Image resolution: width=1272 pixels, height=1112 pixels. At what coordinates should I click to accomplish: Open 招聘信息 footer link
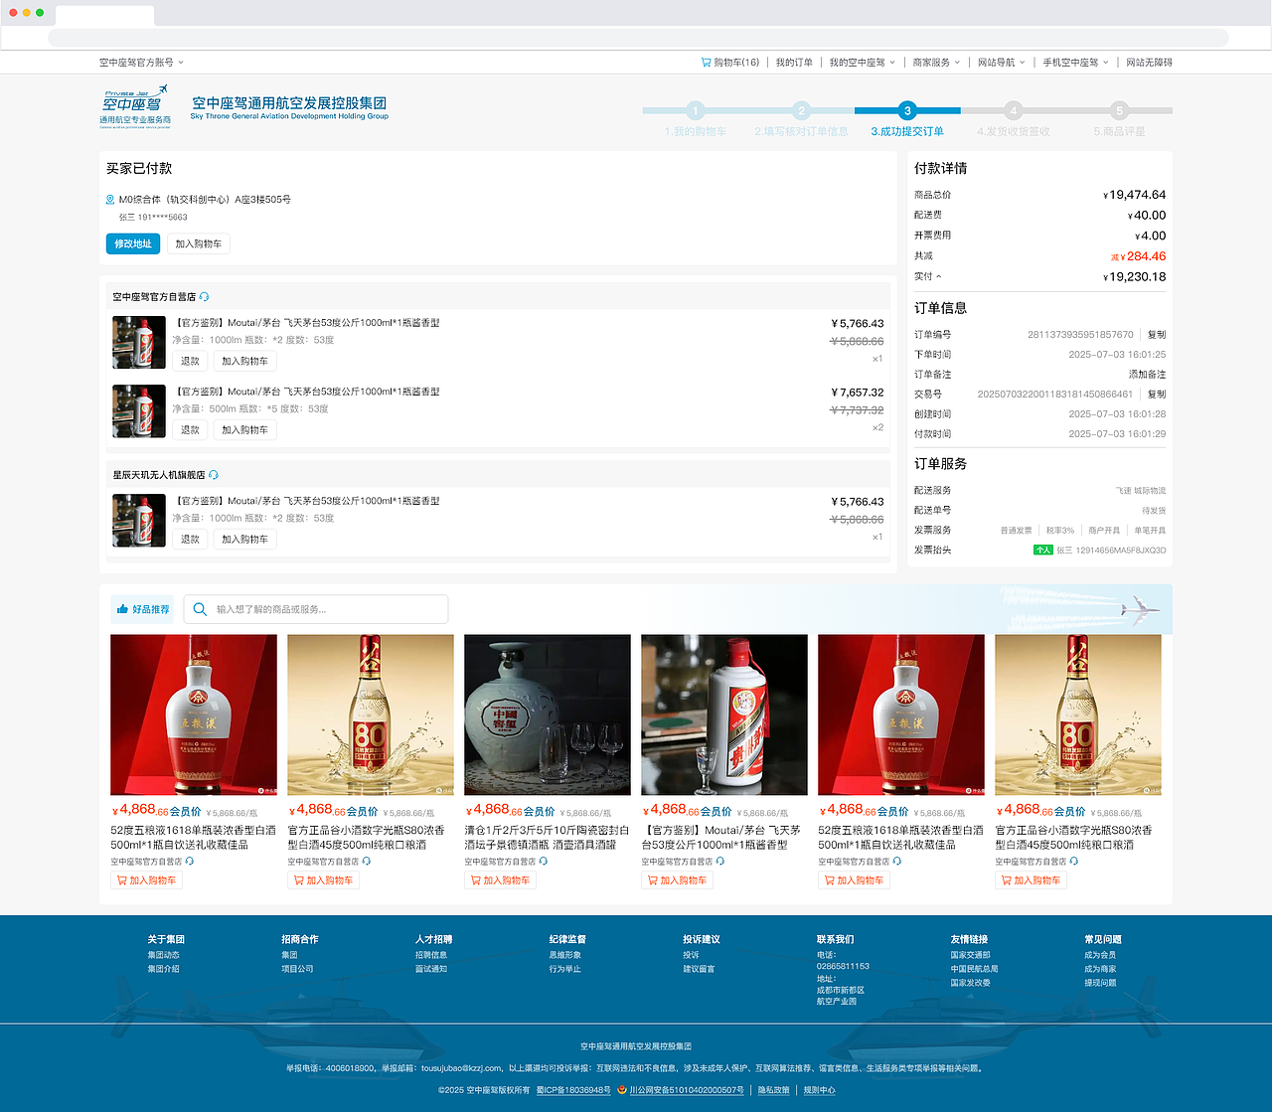point(431,955)
